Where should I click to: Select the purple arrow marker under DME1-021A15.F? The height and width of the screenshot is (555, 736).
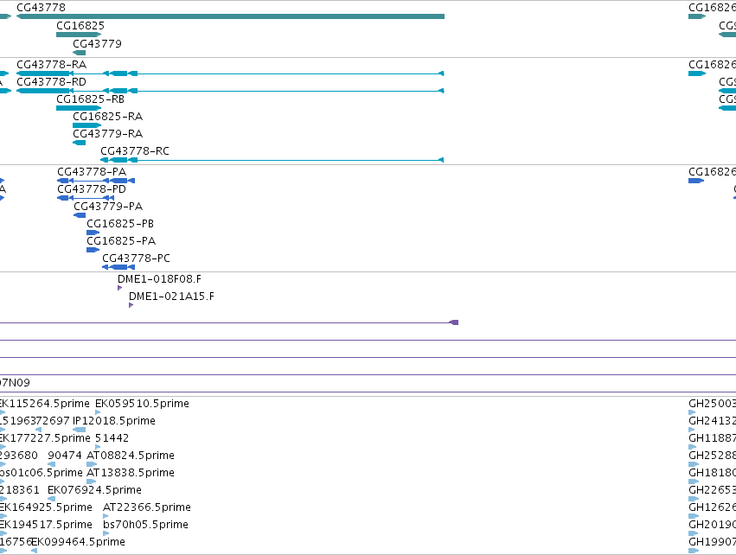[x=131, y=305]
